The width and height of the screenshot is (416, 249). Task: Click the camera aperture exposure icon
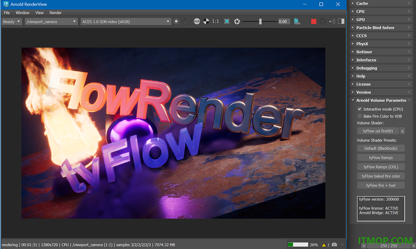(237, 22)
